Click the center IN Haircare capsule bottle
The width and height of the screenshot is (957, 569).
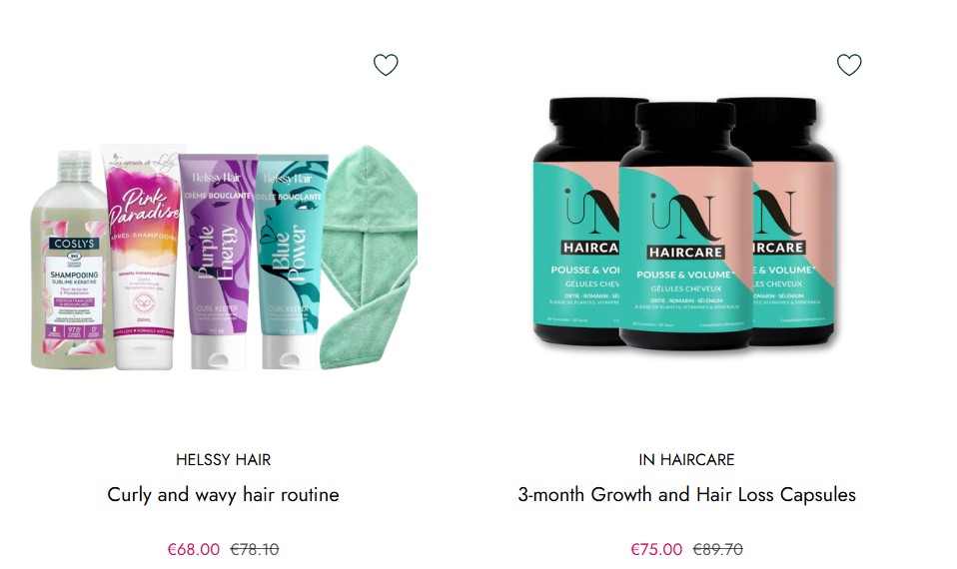pyautogui.click(x=685, y=227)
